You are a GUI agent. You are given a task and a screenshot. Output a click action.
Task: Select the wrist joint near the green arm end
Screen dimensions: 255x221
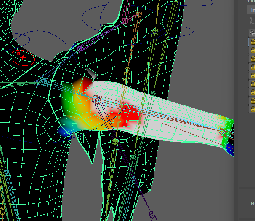[x=222, y=132]
